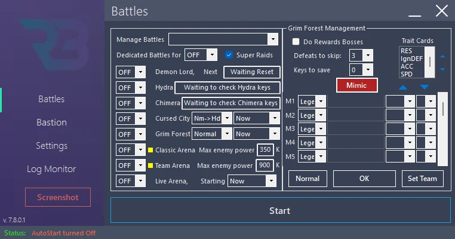Move trait card down with small arrow
This screenshot has width=455, height=239.
pyautogui.click(x=442, y=69)
